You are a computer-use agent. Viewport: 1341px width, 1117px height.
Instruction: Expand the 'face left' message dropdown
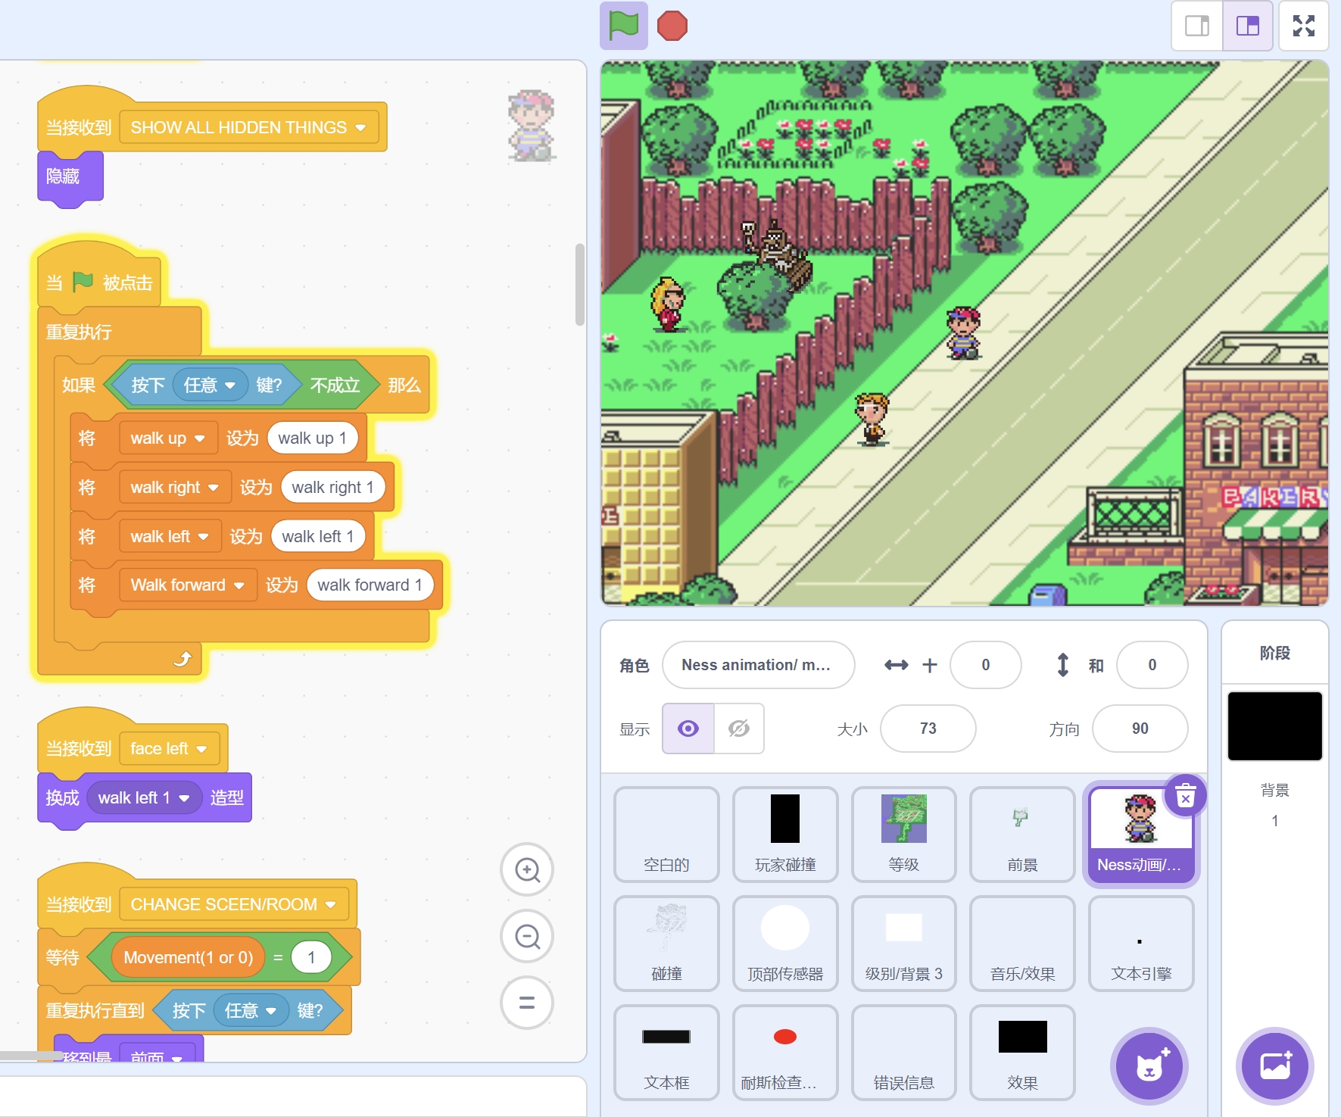point(201,749)
